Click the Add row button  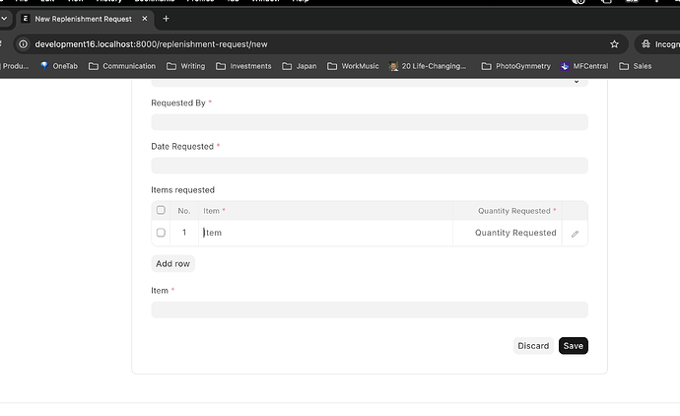coord(173,264)
